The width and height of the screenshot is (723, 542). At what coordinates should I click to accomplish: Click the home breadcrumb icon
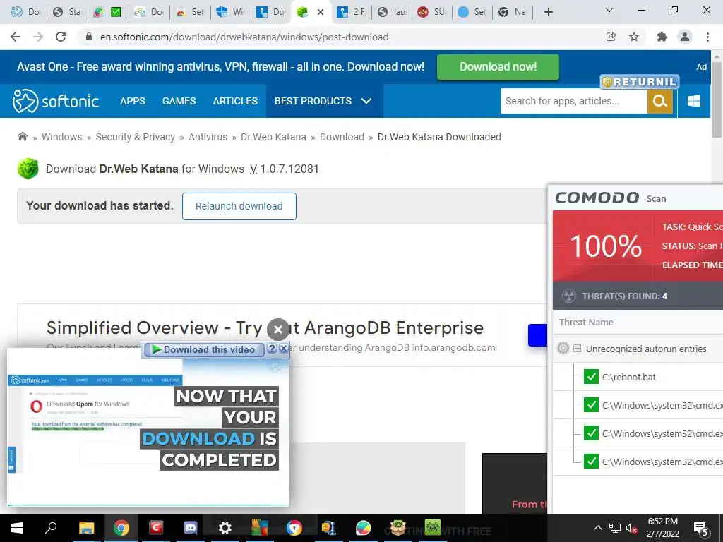tap(22, 136)
